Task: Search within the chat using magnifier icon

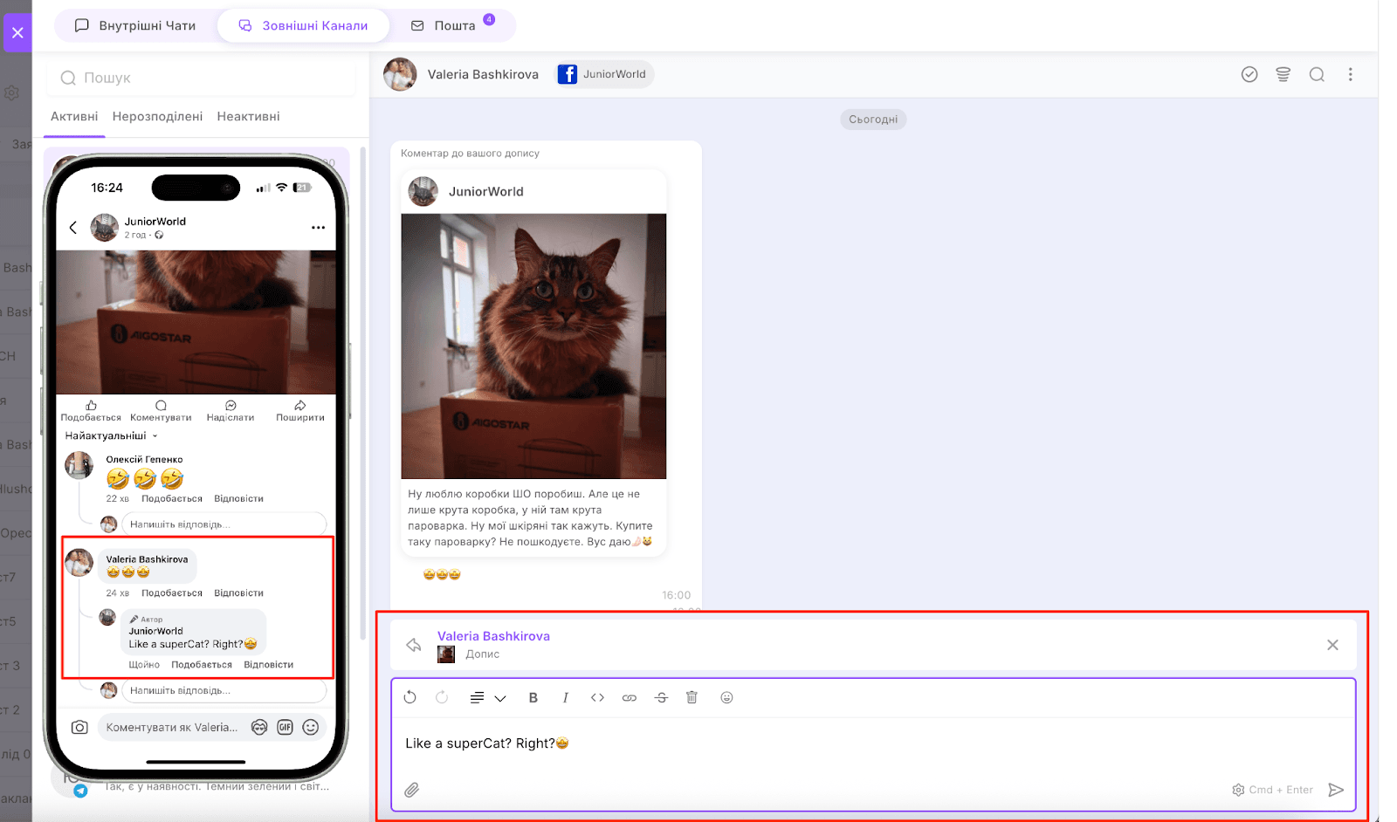Action: [1317, 74]
